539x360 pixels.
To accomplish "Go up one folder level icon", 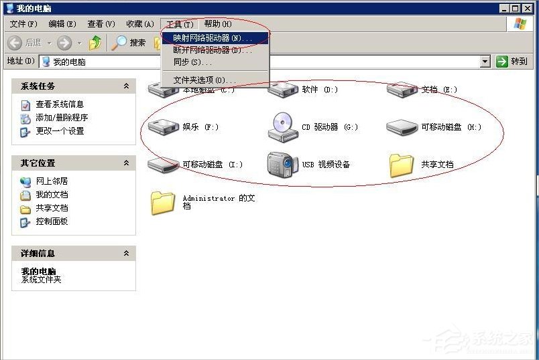I will click(95, 43).
